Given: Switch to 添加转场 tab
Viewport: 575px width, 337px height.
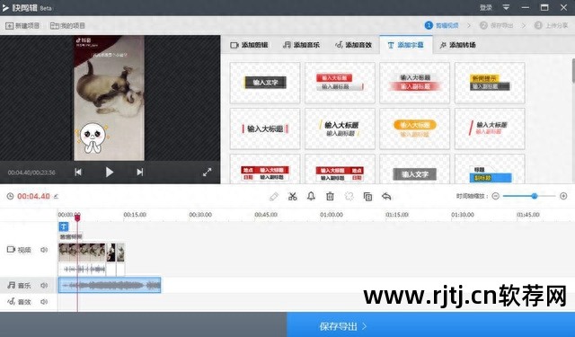Looking at the screenshot, I should click(x=457, y=45).
